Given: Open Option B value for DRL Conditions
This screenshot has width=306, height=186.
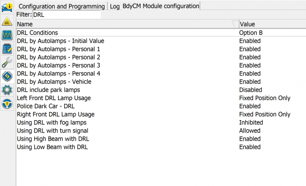Looking at the screenshot, I should pyautogui.click(x=251, y=33).
